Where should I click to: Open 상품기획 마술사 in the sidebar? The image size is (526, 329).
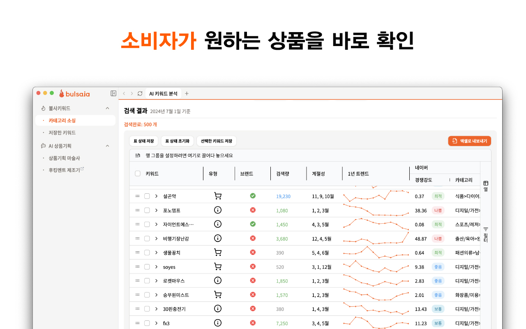click(64, 158)
